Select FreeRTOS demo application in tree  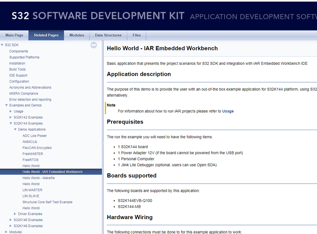coord(30,160)
